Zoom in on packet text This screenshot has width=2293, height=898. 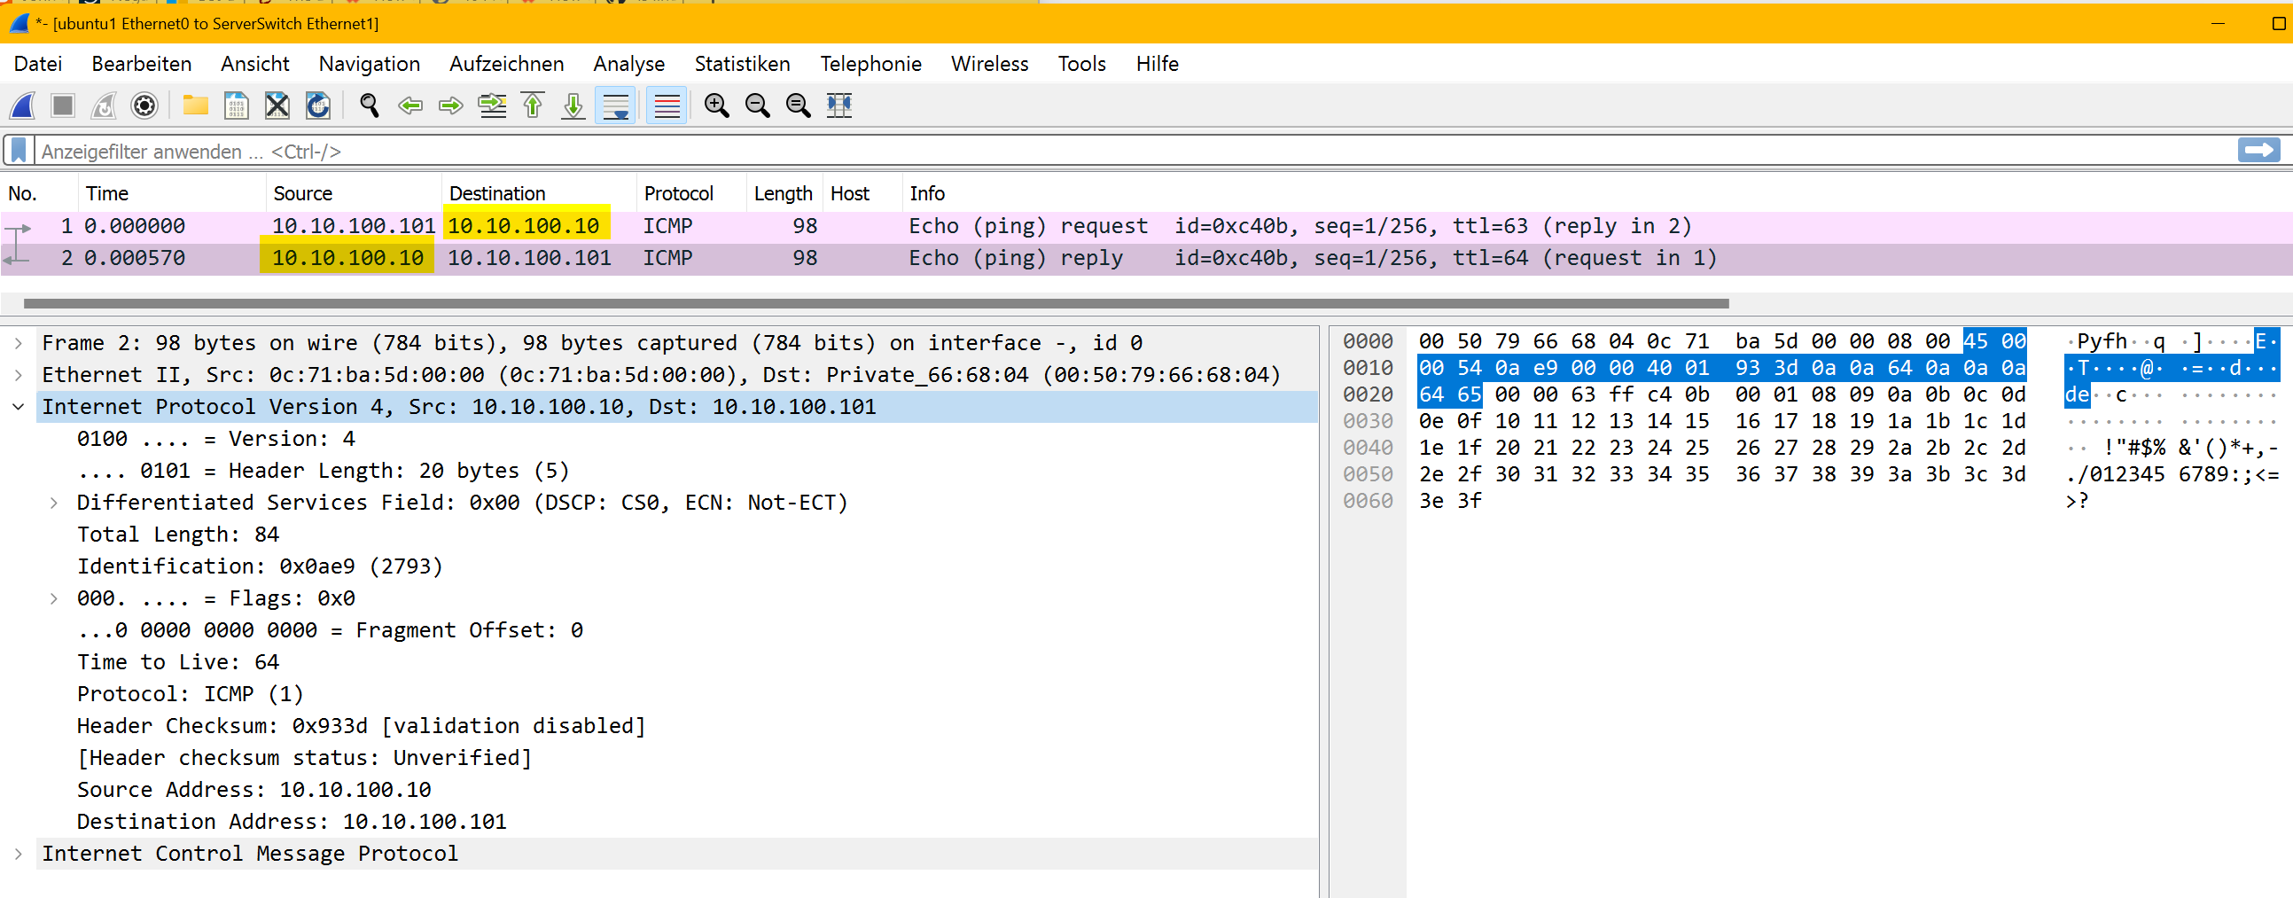(715, 105)
